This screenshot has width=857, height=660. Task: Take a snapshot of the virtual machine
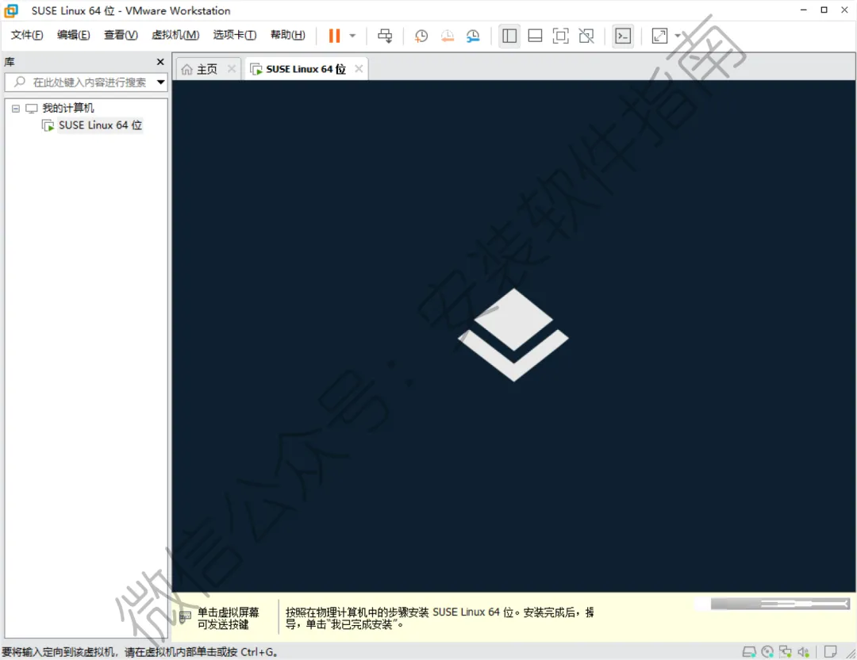click(421, 36)
